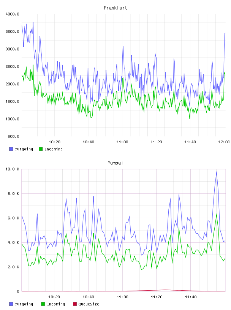Viewport: 231px width, 310px height.
Task: Click the 11:20 time label under Mumbai chart
Action: pos(157,297)
